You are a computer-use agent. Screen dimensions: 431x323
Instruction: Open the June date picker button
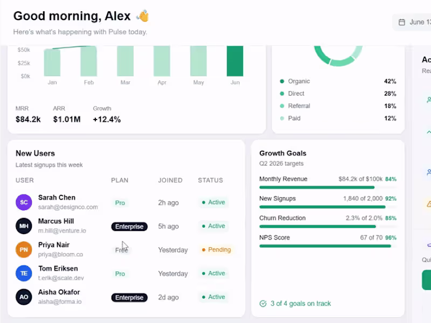click(412, 22)
